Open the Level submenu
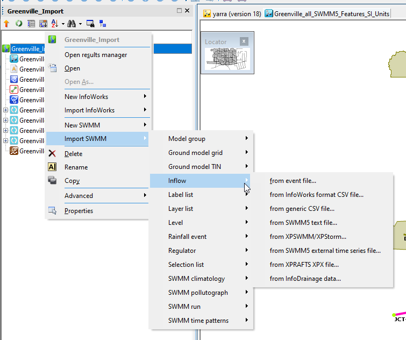 [x=201, y=223]
